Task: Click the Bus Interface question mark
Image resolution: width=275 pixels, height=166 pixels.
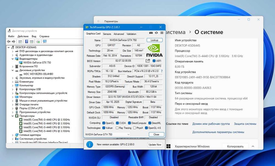Action: pos(162,71)
